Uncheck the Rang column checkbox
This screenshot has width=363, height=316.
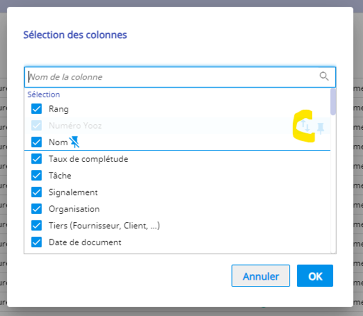(x=36, y=109)
